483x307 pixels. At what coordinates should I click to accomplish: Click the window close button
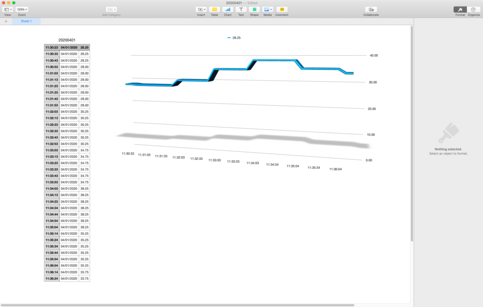coord(3,3)
